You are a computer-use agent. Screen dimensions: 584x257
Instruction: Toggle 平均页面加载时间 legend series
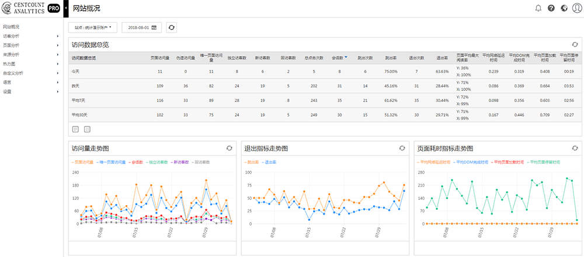point(507,162)
